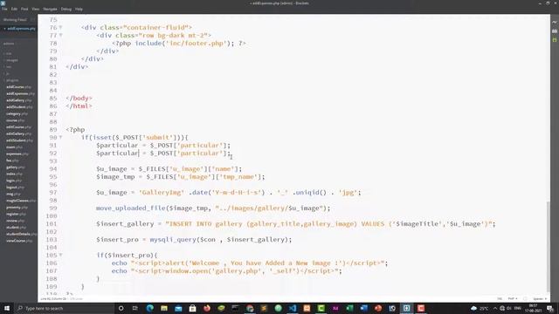This screenshot has width=559, height=314.
Task: Collapse code fold at line 90
Action: click(x=60, y=138)
